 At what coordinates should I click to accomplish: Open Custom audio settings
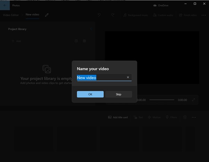[163, 15]
